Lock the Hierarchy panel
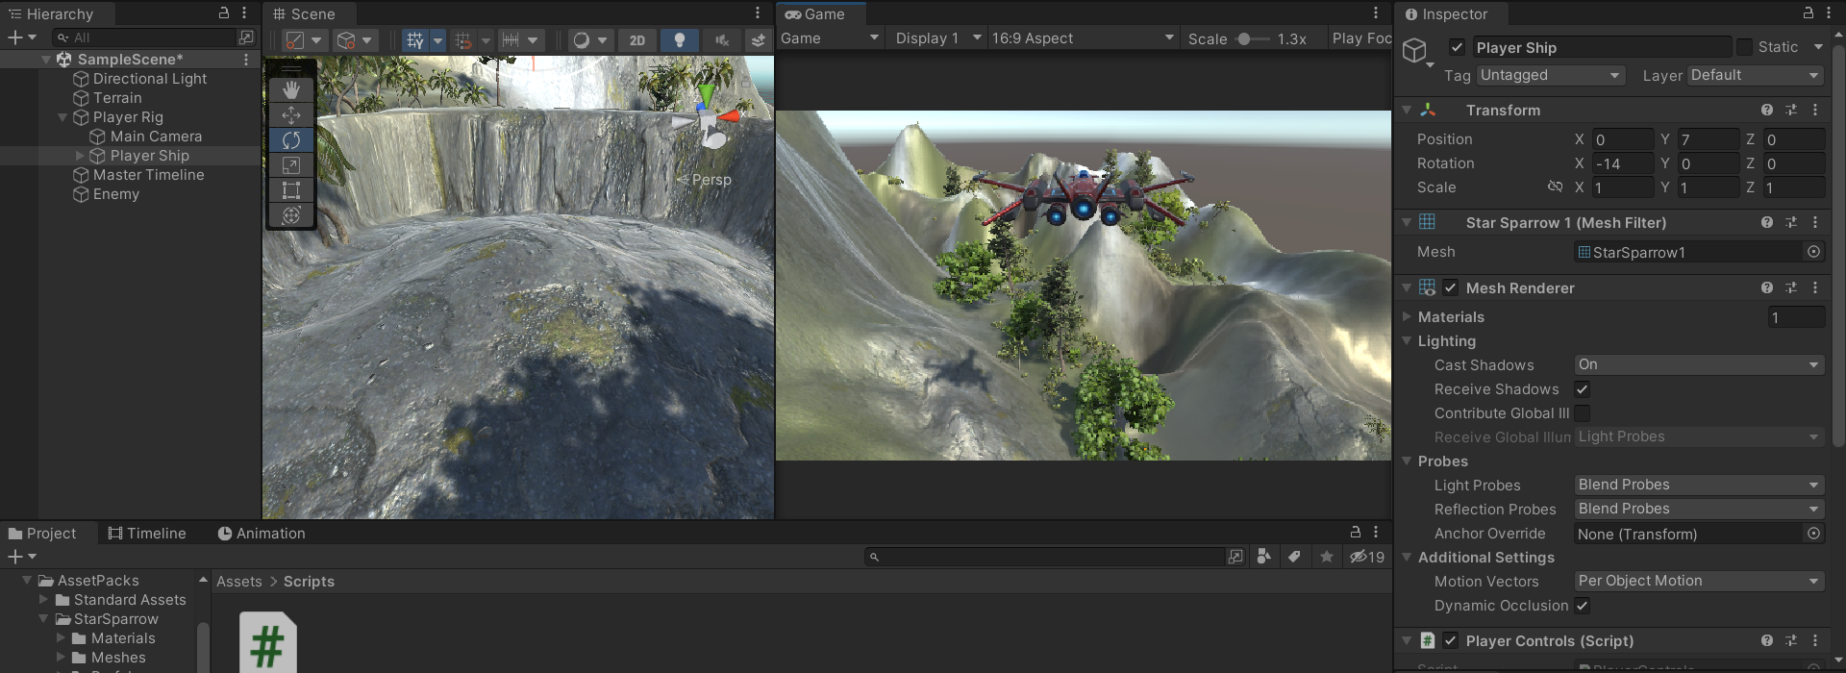Image resolution: width=1846 pixels, height=673 pixels. tap(224, 13)
